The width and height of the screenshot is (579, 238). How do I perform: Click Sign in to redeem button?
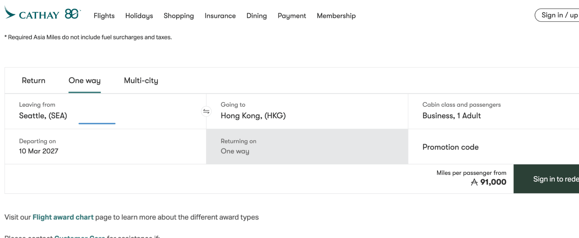pyautogui.click(x=546, y=179)
